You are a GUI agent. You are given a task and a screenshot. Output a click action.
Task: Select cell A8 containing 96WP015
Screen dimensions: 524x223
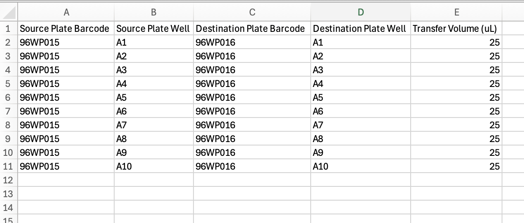[x=66, y=125]
